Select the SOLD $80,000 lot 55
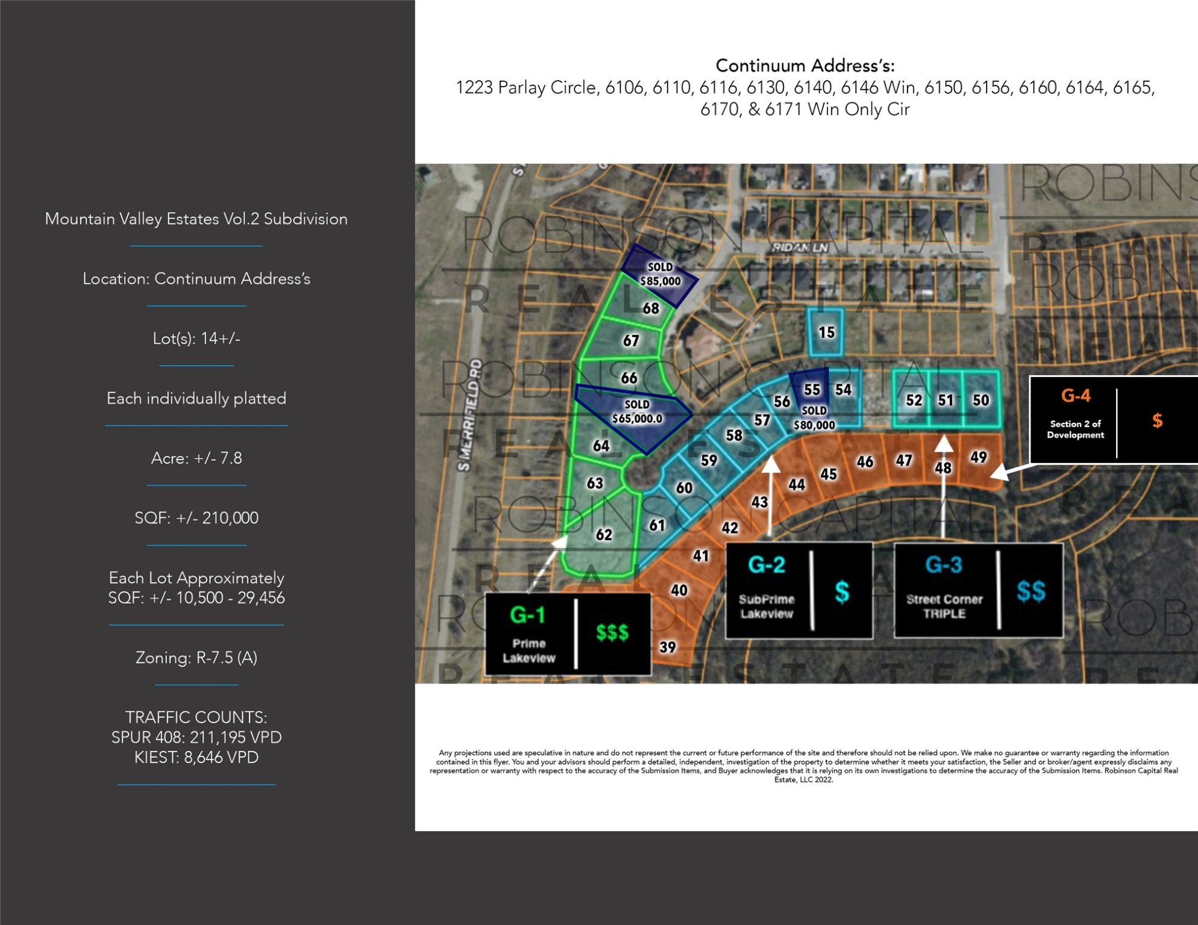The height and width of the screenshot is (925, 1198). [811, 399]
